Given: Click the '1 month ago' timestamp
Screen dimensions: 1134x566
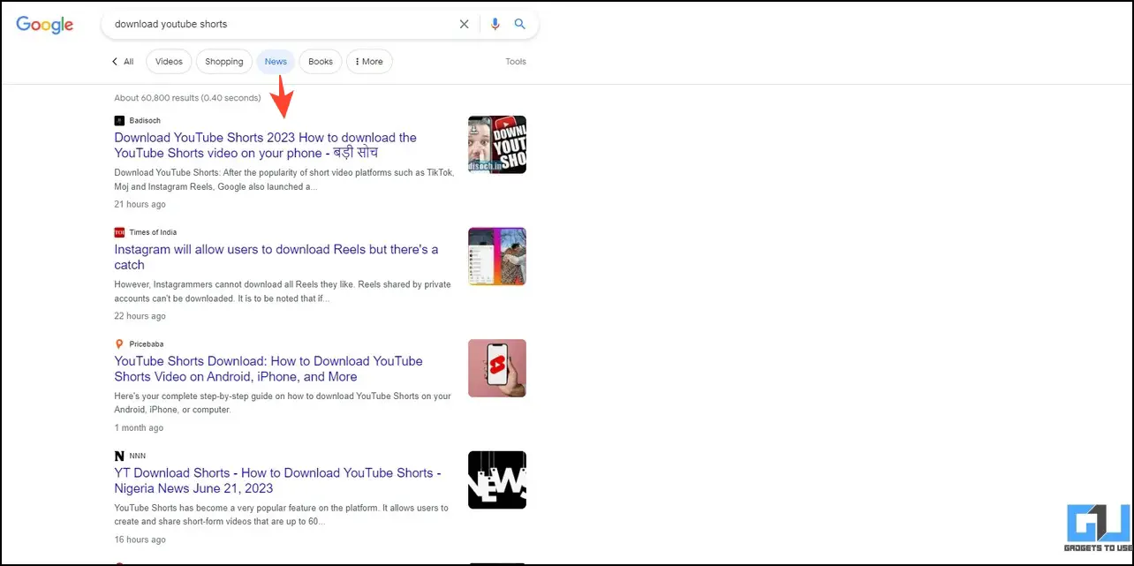Looking at the screenshot, I should [x=139, y=428].
